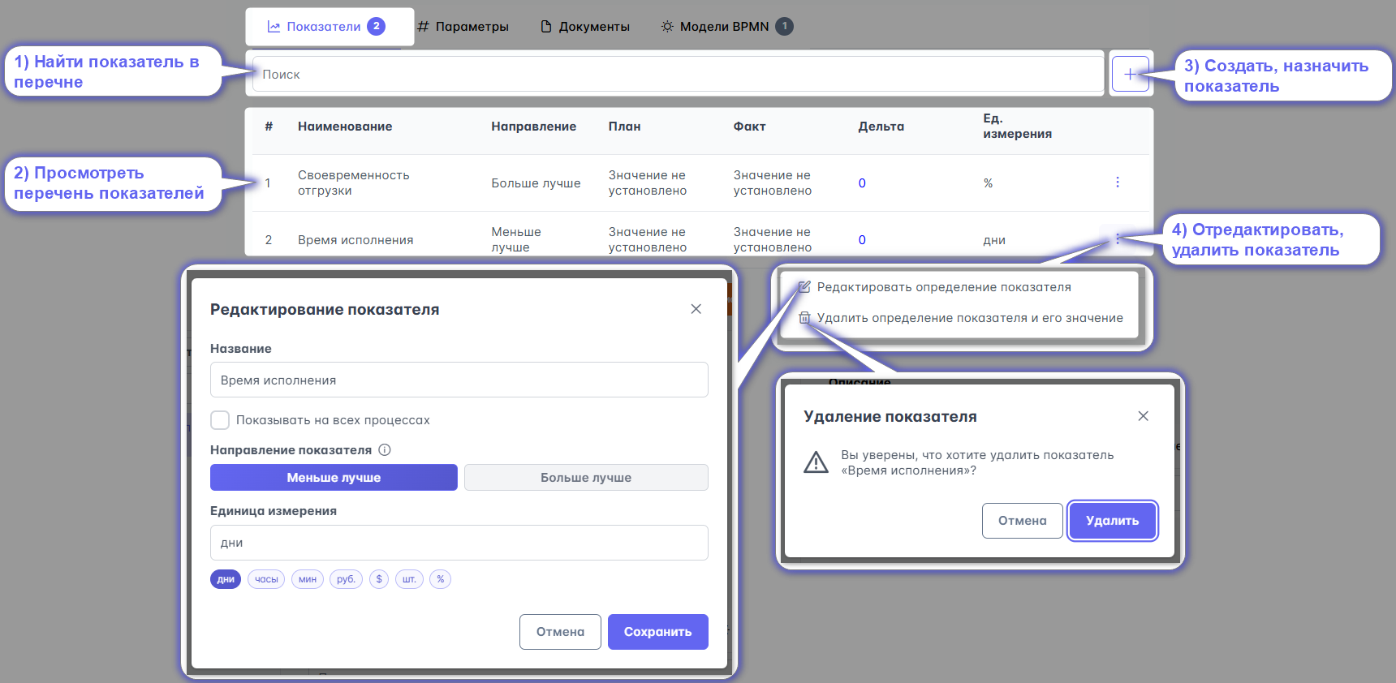Click pencil icon for Редактировать определение показателя
This screenshot has width=1396, height=683.
pos(804,287)
